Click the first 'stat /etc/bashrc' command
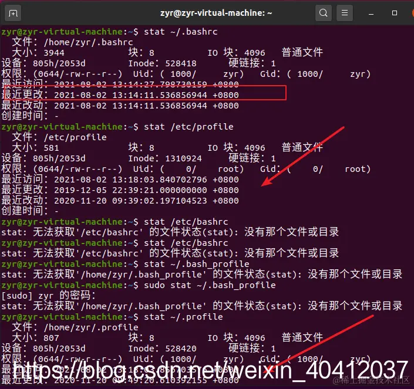 pos(186,222)
